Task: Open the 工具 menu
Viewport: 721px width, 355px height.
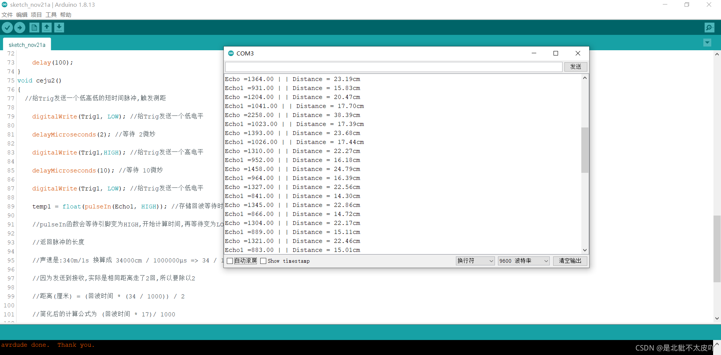Action: click(51, 15)
